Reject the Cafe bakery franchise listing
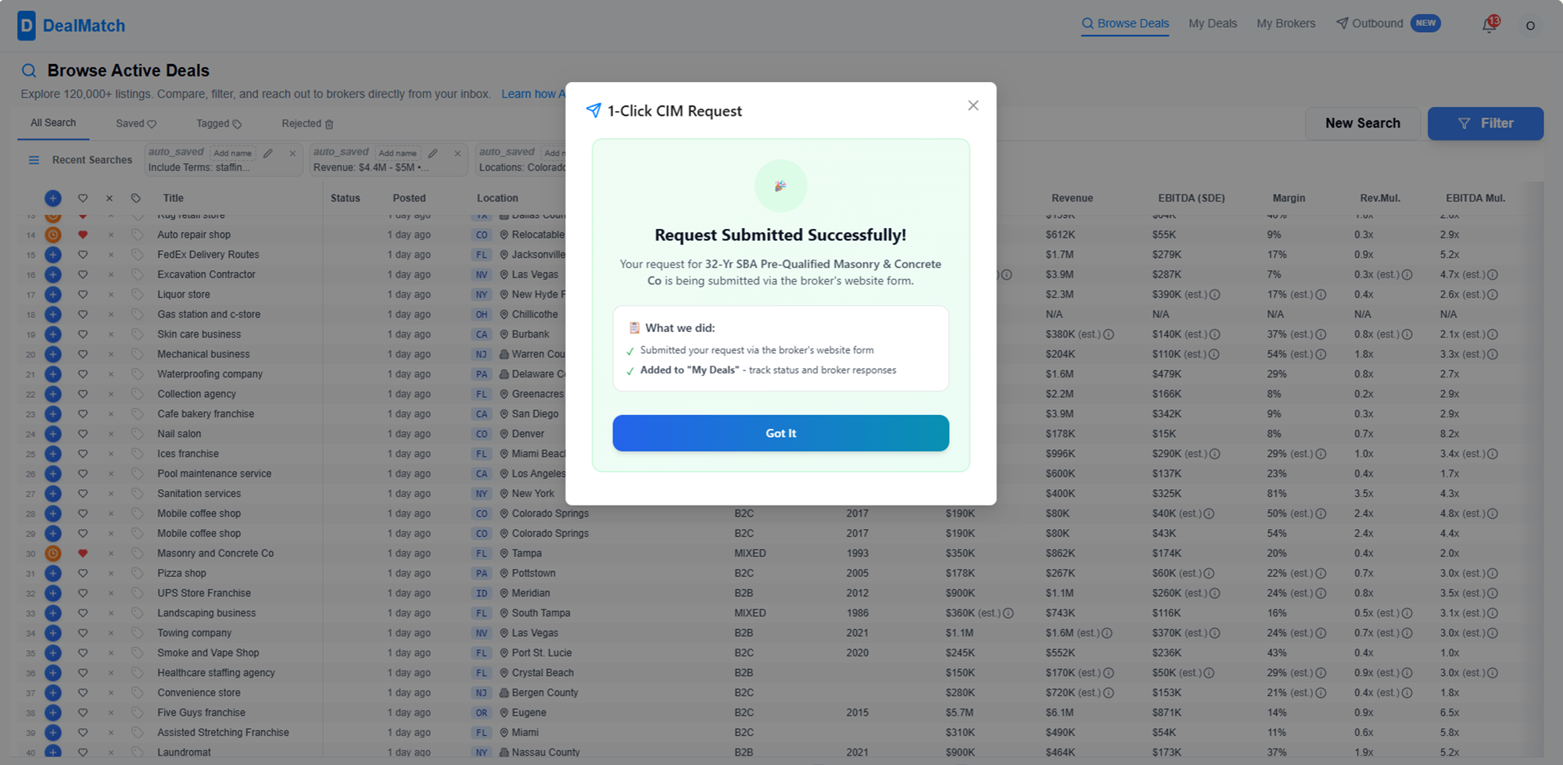 [x=110, y=414]
